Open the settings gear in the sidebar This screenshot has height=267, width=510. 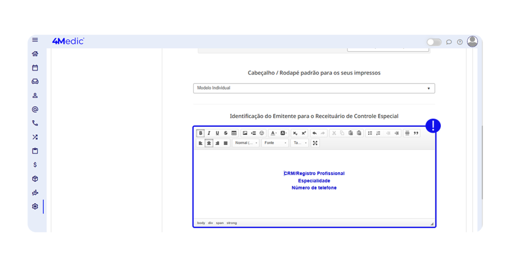[35, 206]
